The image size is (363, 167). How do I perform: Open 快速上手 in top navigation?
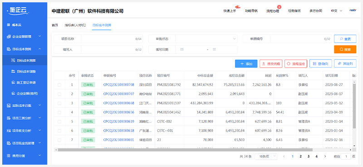[x=230, y=11]
